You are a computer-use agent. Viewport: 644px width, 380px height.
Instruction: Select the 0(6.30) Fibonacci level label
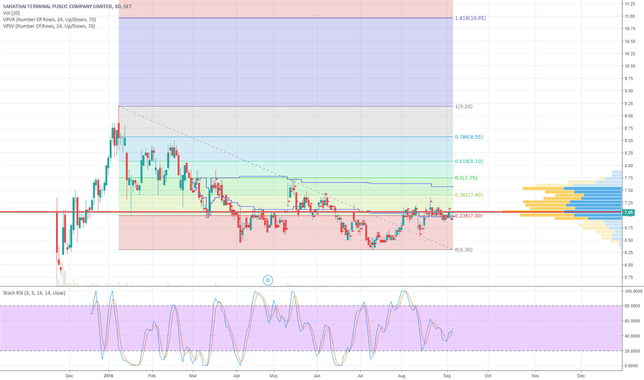tap(464, 250)
